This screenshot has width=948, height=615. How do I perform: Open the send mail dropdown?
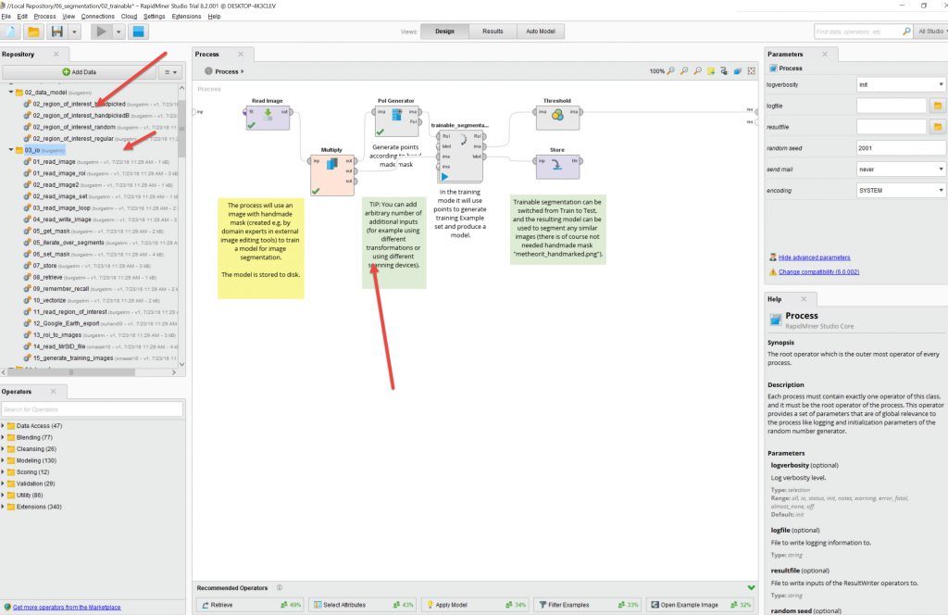(x=901, y=169)
